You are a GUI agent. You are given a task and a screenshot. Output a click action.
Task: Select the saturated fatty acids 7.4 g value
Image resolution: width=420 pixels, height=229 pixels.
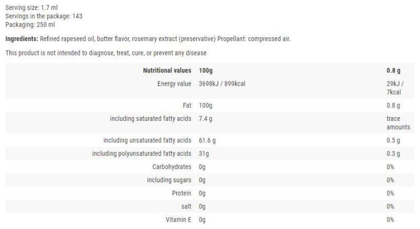tap(205, 119)
